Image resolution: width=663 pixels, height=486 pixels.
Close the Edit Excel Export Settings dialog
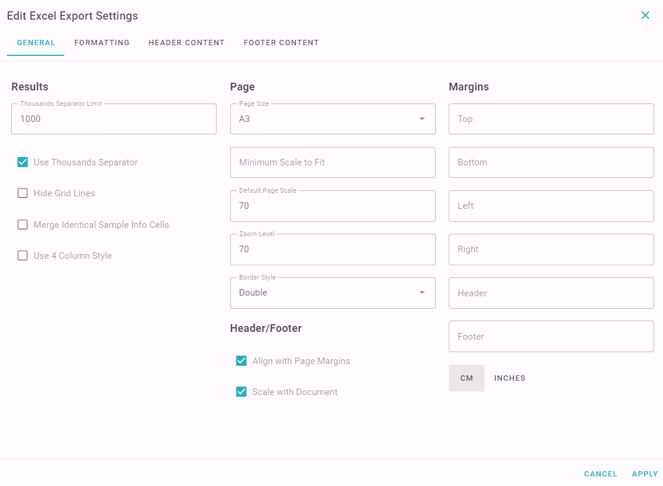pos(645,15)
